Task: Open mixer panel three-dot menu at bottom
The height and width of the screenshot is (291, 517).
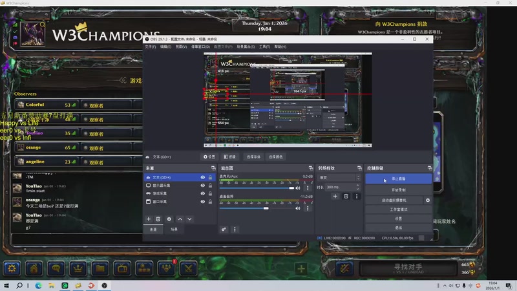Action: tap(235, 230)
